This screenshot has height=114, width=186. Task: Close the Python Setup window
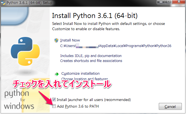click(179, 2)
